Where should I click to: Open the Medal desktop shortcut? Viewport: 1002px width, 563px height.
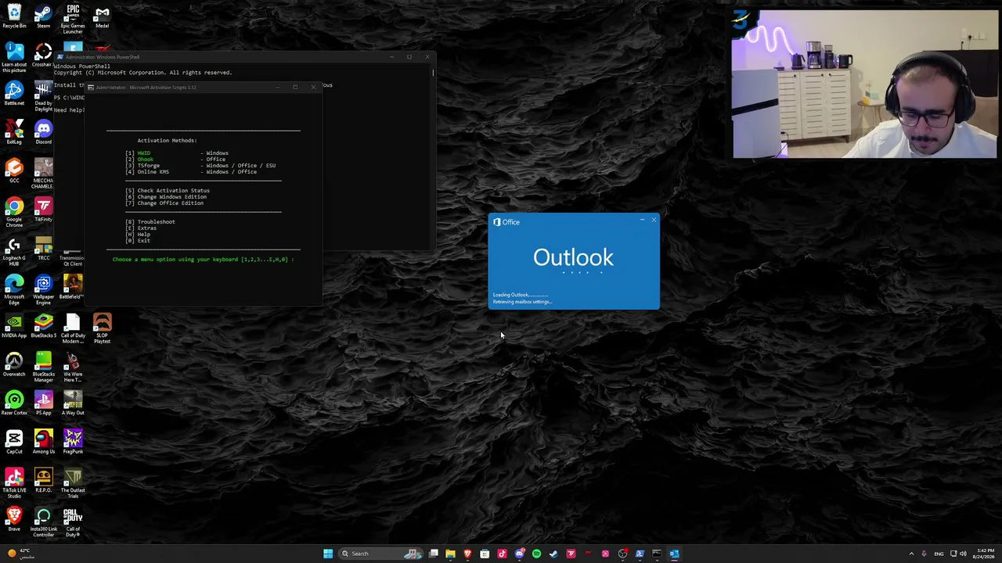pos(102,16)
